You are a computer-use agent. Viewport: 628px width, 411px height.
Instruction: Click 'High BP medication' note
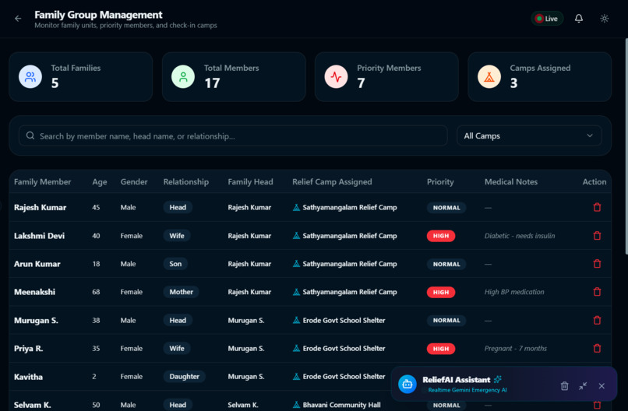point(514,292)
